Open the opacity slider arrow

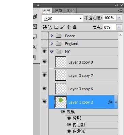tap(119, 18)
